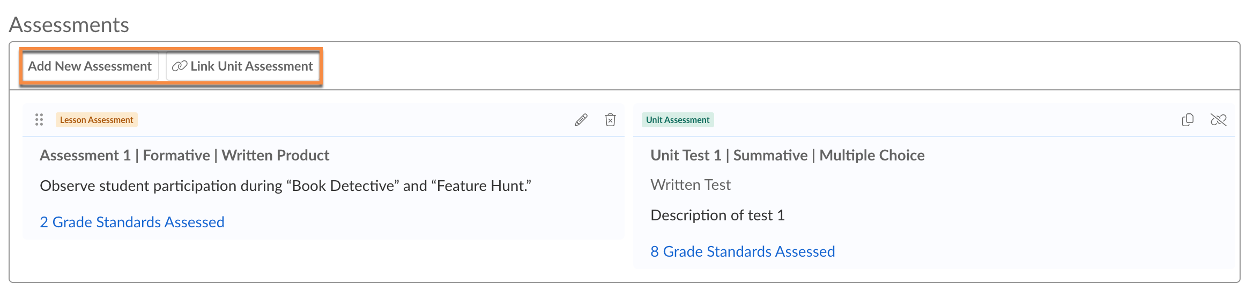
Task: Click the chain link icon beside Link Unit Assessment
Action: [x=179, y=66]
